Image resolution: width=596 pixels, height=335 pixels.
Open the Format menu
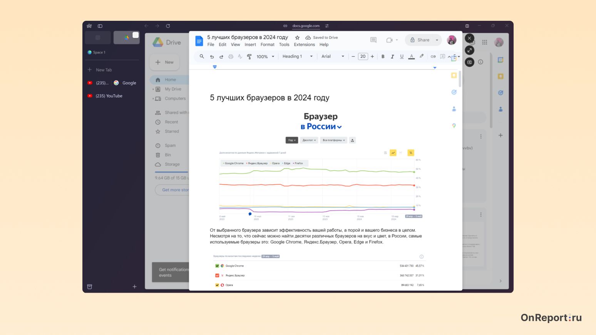268,45
